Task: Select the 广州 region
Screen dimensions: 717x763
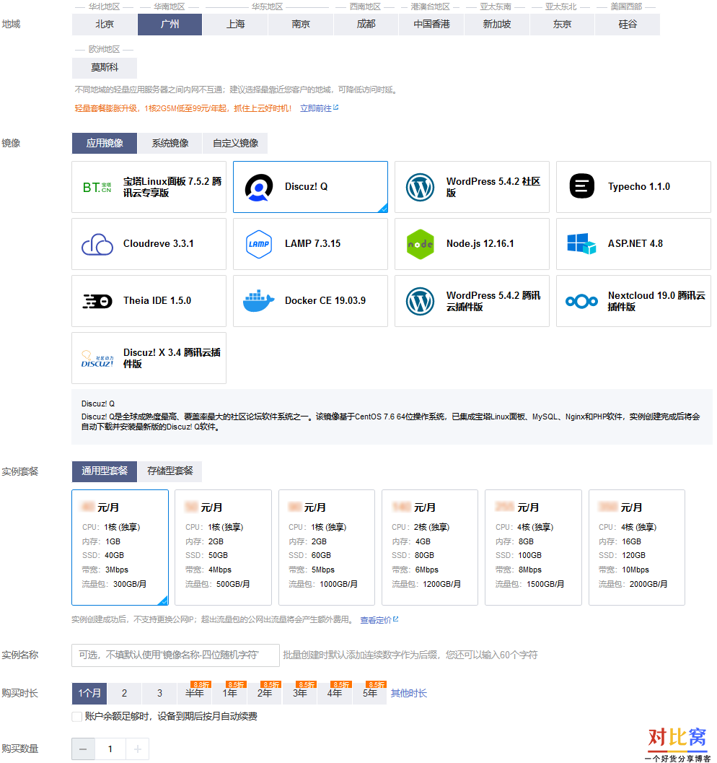Action: pyautogui.click(x=170, y=25)
